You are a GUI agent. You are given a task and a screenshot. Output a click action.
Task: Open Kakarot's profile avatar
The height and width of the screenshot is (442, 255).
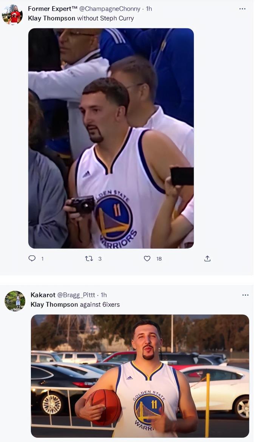[x=15, y=301]
